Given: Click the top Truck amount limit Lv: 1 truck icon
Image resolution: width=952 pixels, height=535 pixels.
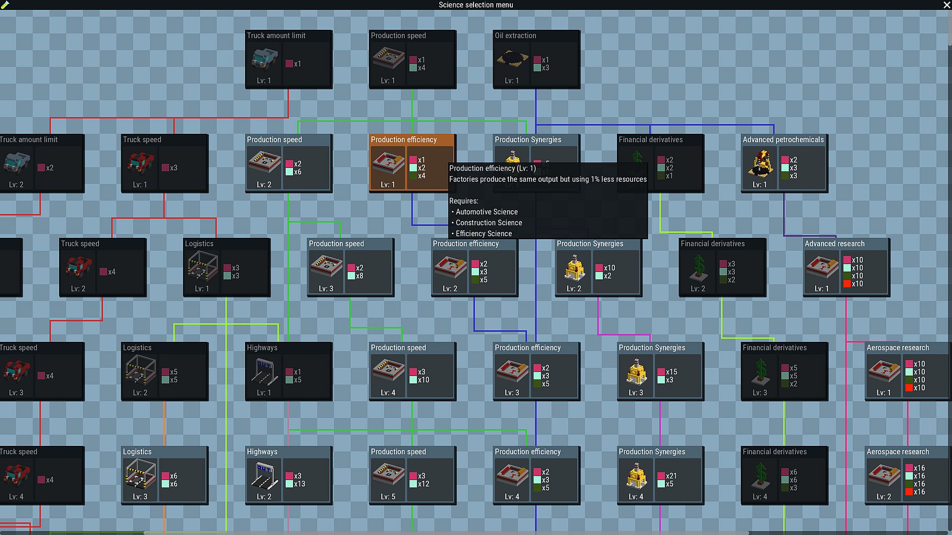Looking at the screenshot, I should click(264, 59).
